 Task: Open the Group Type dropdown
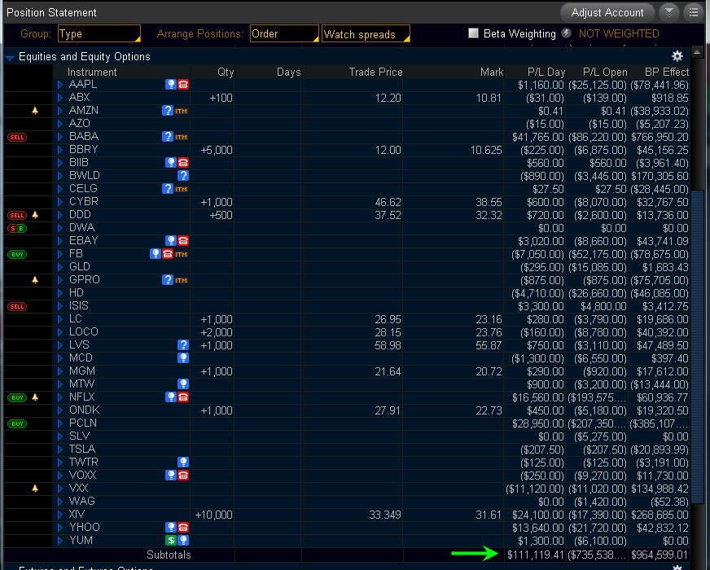[99, 34]
